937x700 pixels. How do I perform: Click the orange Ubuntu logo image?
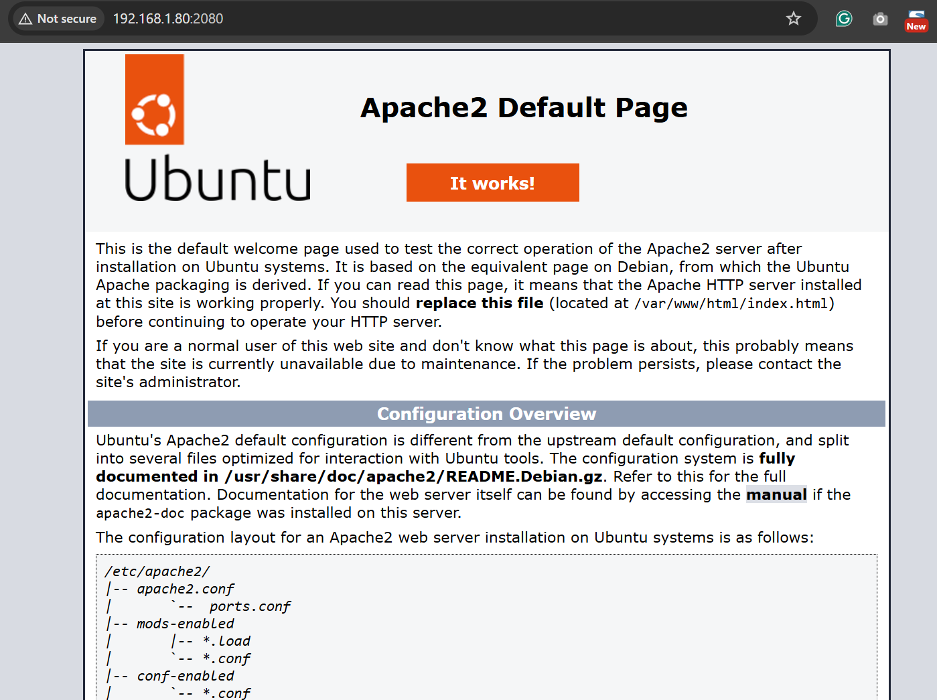pyautogui.click(x=155, y=99)
